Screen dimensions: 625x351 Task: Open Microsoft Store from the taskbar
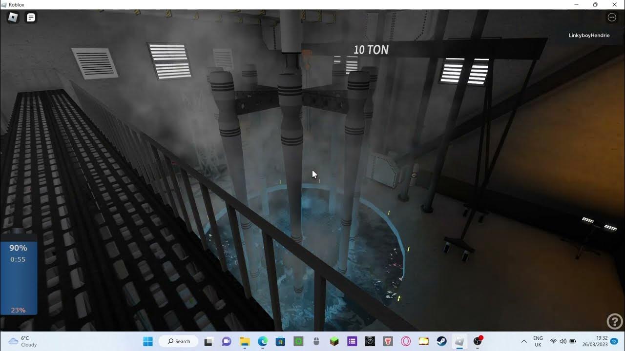(280, 341)
